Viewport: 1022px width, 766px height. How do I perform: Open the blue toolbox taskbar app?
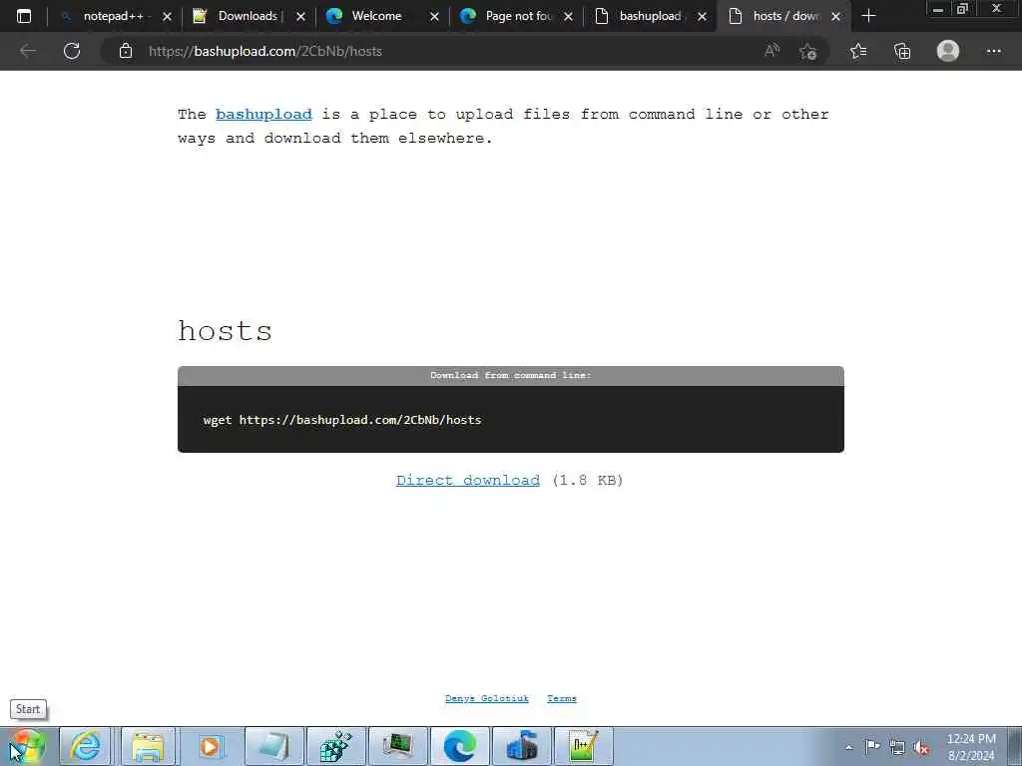521,746
